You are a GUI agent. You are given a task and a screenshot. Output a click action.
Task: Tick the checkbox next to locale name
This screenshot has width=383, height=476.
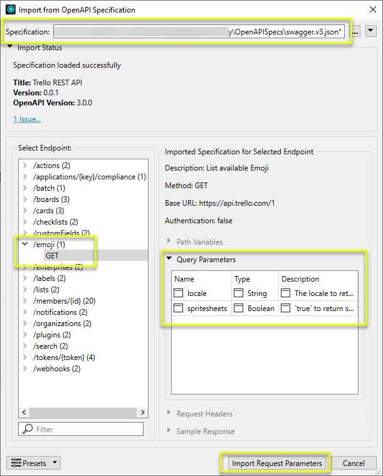point(179,293)
